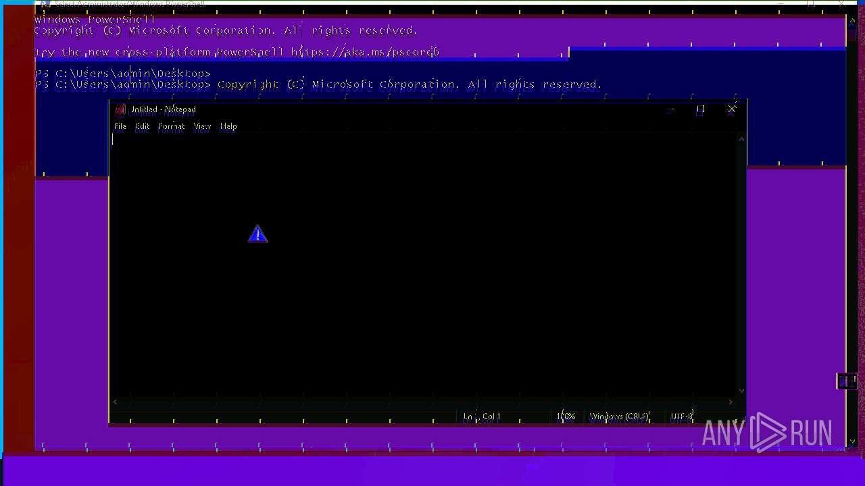Maximize the Untitled Notepad window
The height and width of the screenshot is (486, 865).
pyautogui.click(x=701, y=109)
